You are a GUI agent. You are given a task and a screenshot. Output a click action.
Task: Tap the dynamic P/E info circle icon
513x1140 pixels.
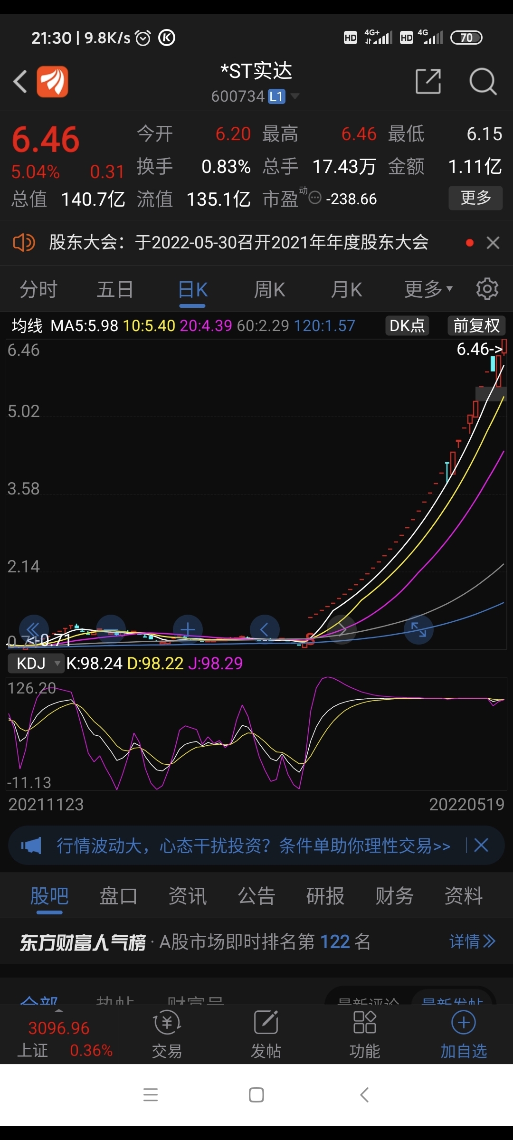click(x=314, y=198)
